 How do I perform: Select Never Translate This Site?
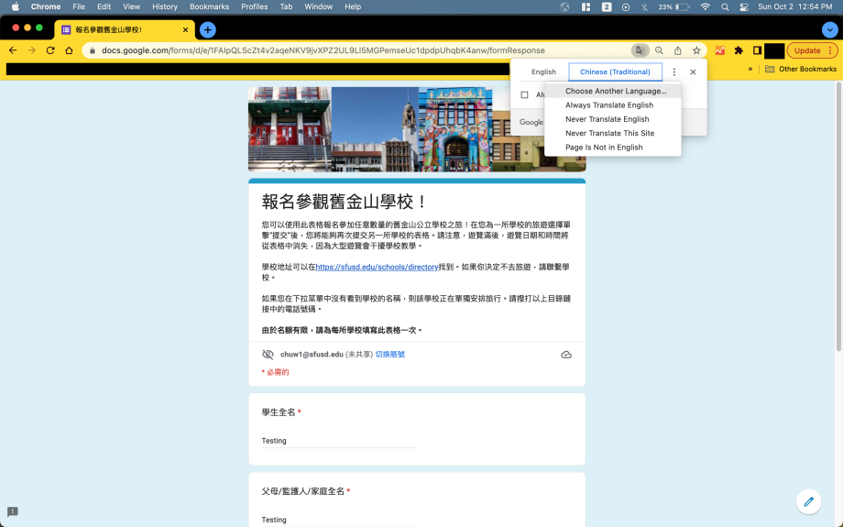pos(609,133)
